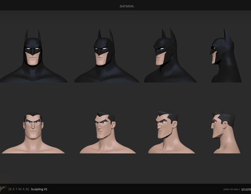This screenshot has height=194, width=251.
Task: Click the '.BATMAN.' title text at top
Action: coord(127,6)
